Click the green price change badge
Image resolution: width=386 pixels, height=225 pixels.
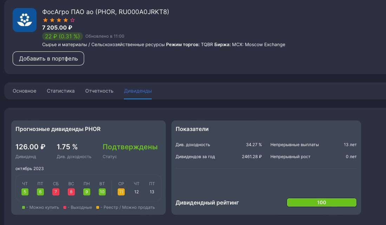[62, 36]
